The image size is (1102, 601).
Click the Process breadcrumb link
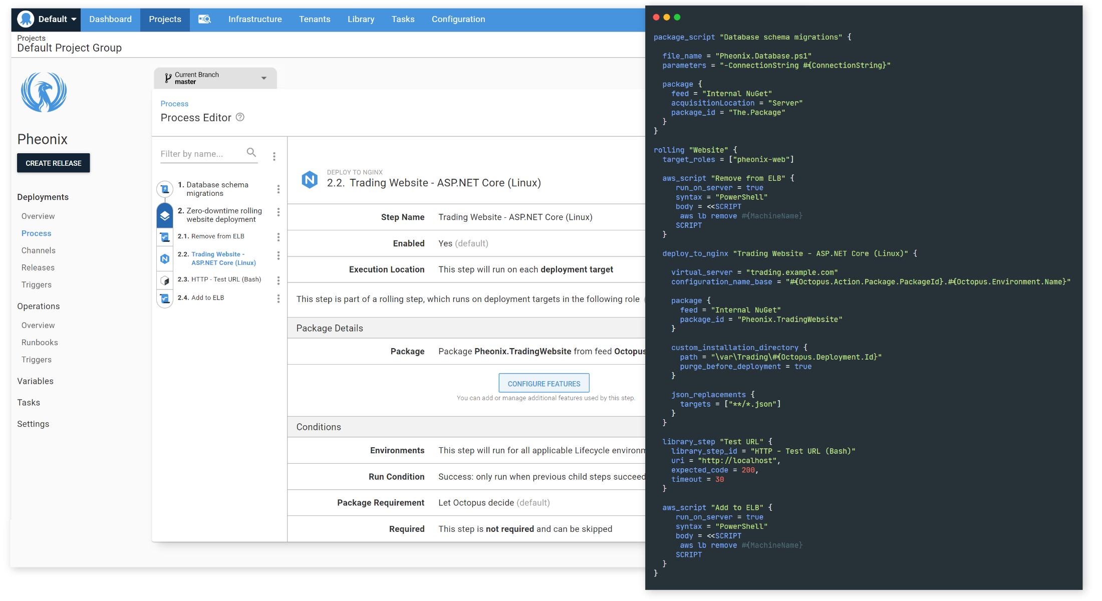click(174, 104)
